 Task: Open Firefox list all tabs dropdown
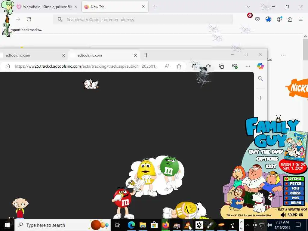[248, 7]
